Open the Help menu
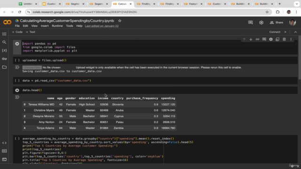The height and width of the screenshot is (169, 301). tap(79, 26)
